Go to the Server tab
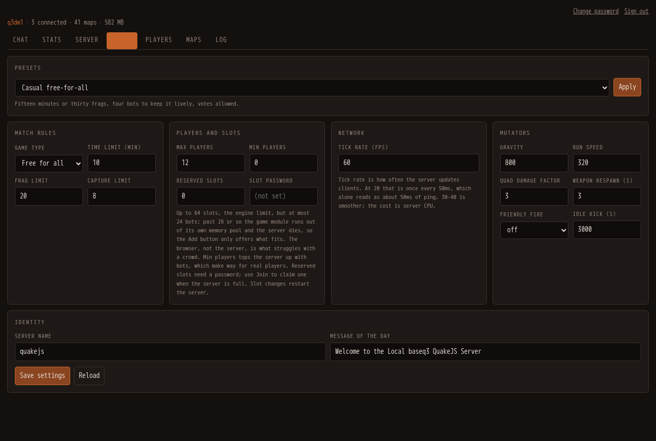656x441 pixels. click(87, 40)
